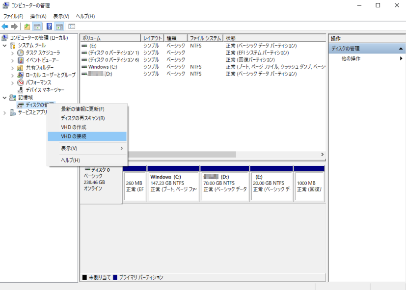The height and width of the screenshot is (290, 406).
Task: Toggle the console tree visibility toolbar icon
Action: [36, 26]
